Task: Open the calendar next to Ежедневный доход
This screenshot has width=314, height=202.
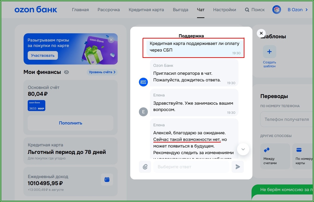Action: point(107,179)
